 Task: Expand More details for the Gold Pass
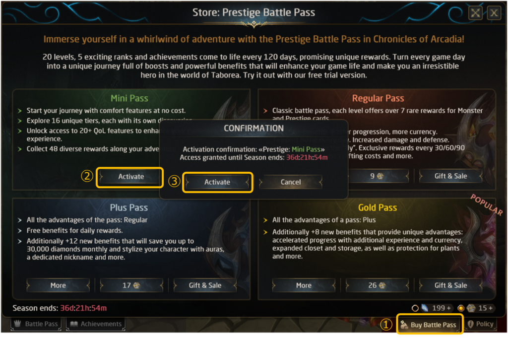304,285
